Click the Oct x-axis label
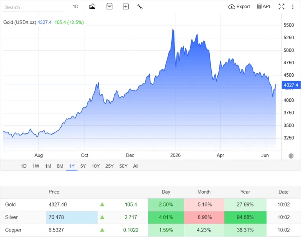 tap(85, 155)
